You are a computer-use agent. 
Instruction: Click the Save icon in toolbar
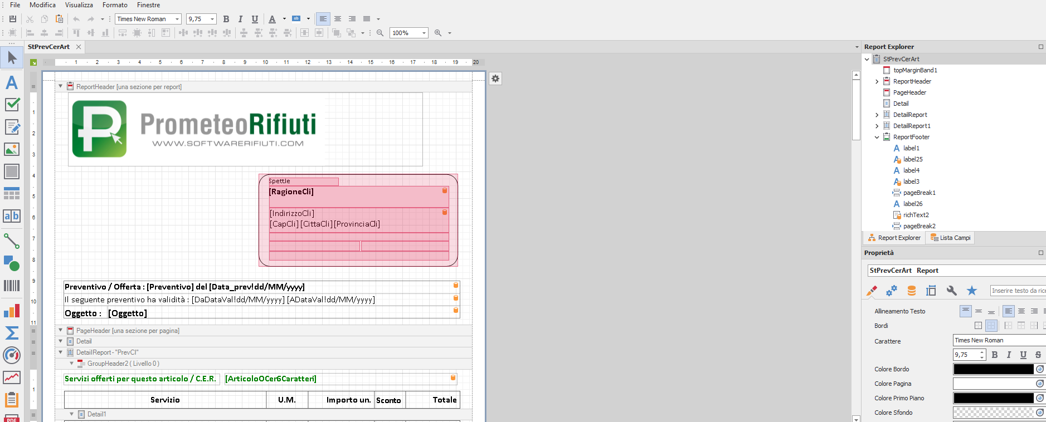coord(13,19)
